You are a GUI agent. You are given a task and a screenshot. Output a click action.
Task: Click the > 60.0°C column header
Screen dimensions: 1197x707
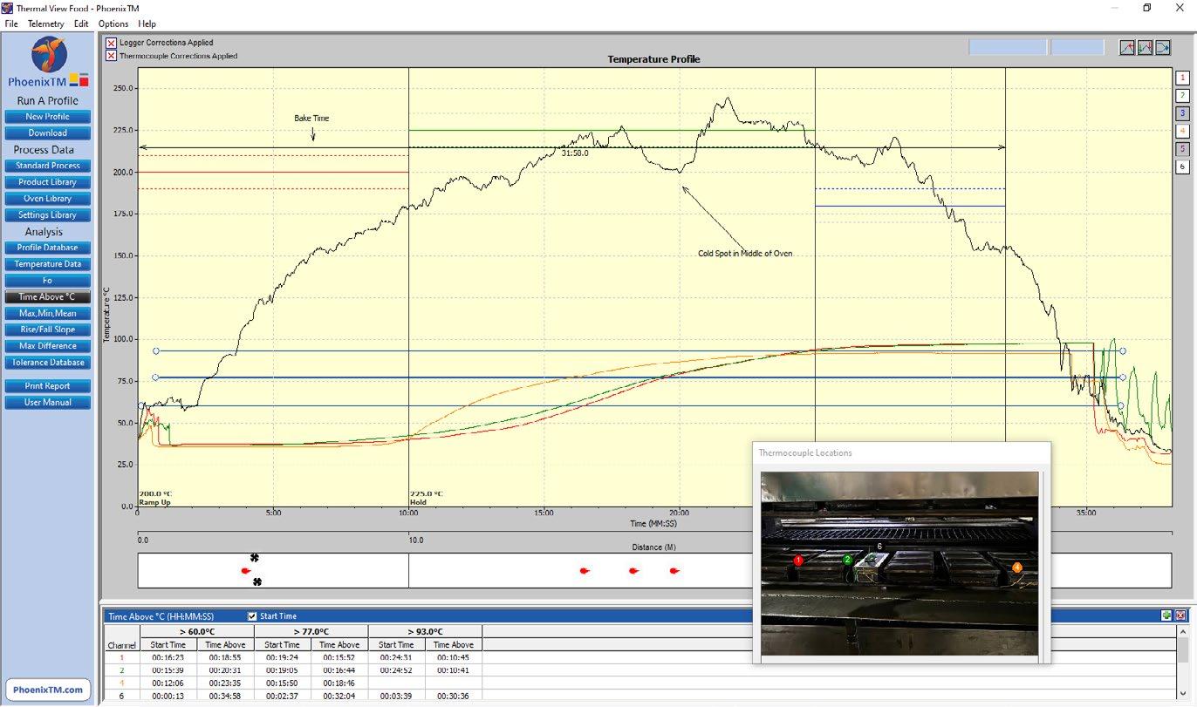point(196,631)
